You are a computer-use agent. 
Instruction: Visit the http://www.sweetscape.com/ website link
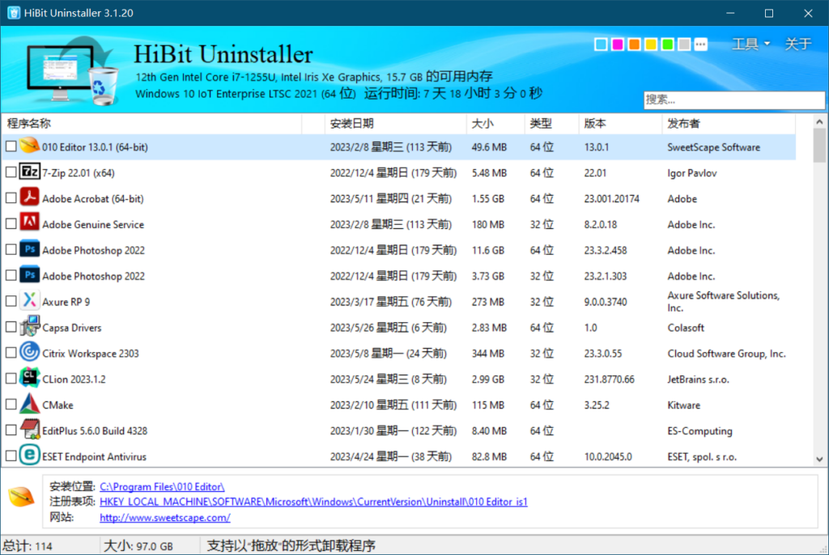(164, 518)
